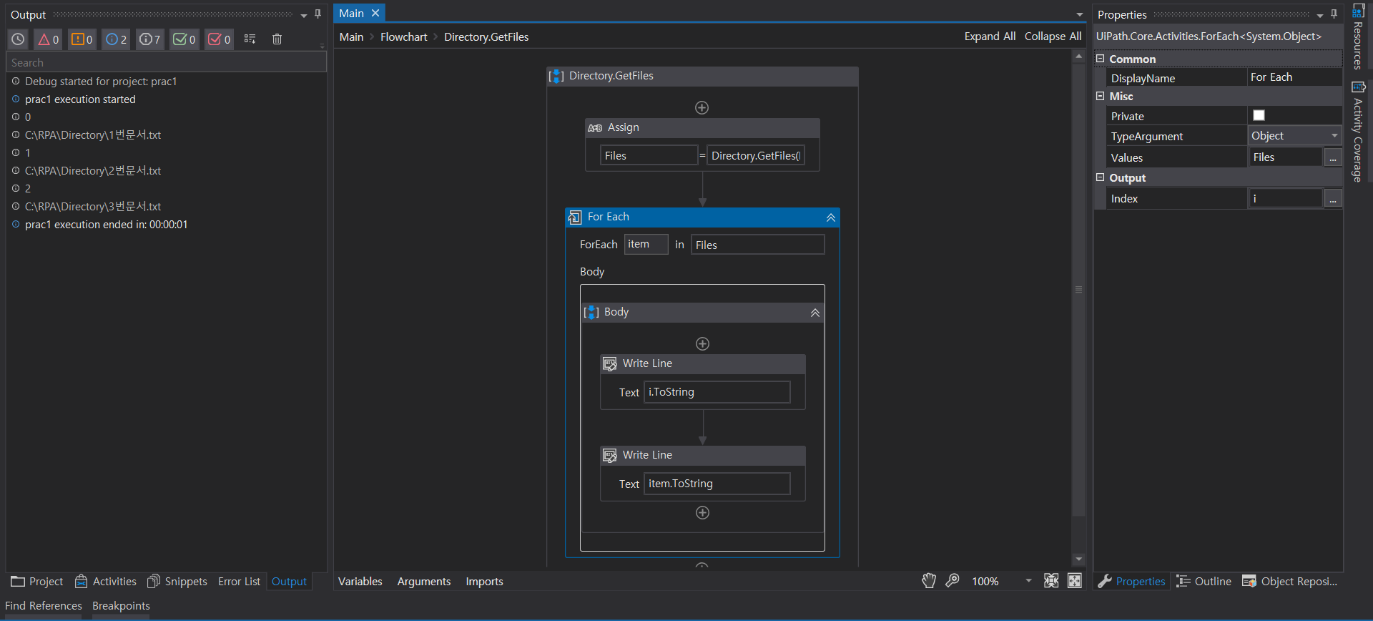Click Main breadcrumb link
The width and height of the screenshot is (1373, 621).
(351, 36)
